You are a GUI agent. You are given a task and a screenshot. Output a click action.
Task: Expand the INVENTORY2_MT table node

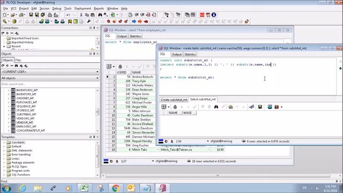[x=9, y=90]
